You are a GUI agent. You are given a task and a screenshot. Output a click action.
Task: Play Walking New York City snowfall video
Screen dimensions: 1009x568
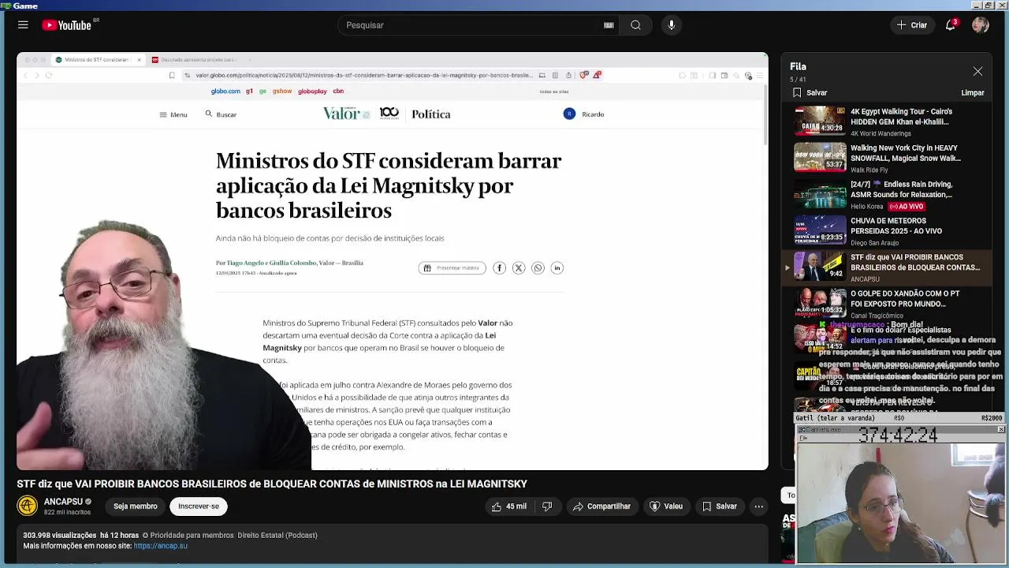point(887,158)
